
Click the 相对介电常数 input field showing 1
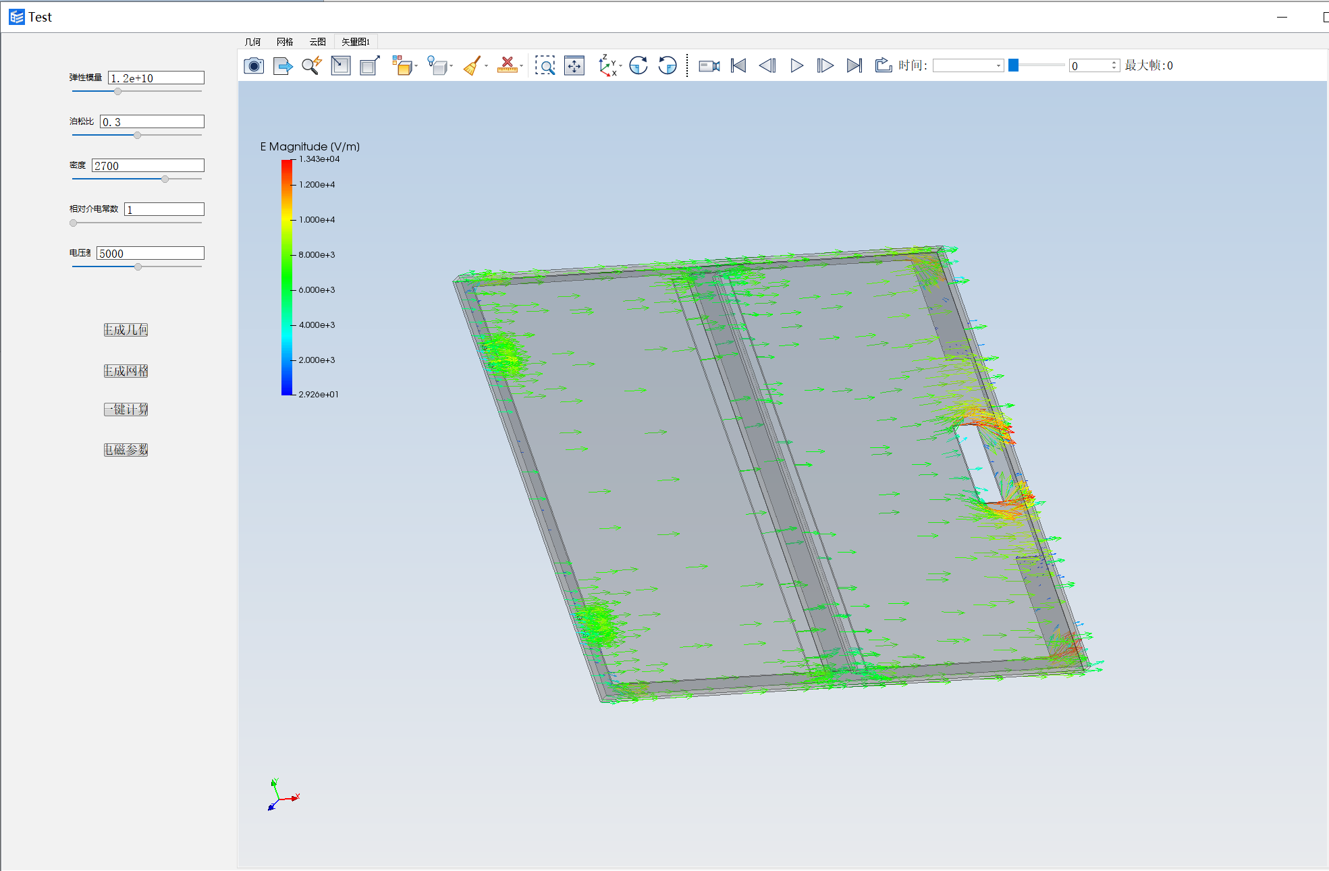(164, 210)
